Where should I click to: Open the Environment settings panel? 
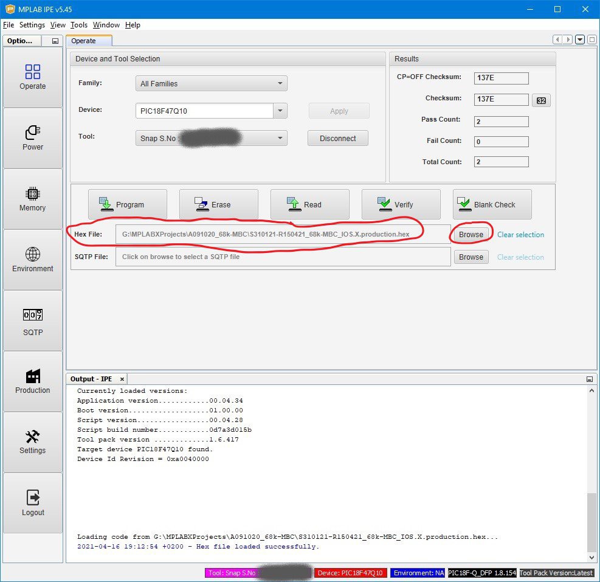pyautogui.click(x=33, y=260)
